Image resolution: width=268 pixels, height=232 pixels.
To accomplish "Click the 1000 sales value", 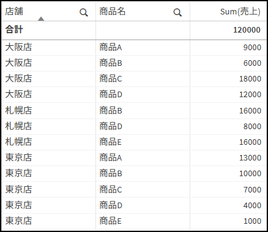I will coord(252,221).
